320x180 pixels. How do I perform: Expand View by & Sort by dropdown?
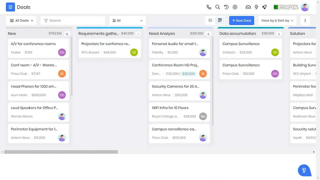[277, 20]
